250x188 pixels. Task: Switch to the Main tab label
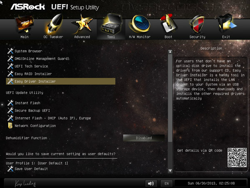pos(25,37)
